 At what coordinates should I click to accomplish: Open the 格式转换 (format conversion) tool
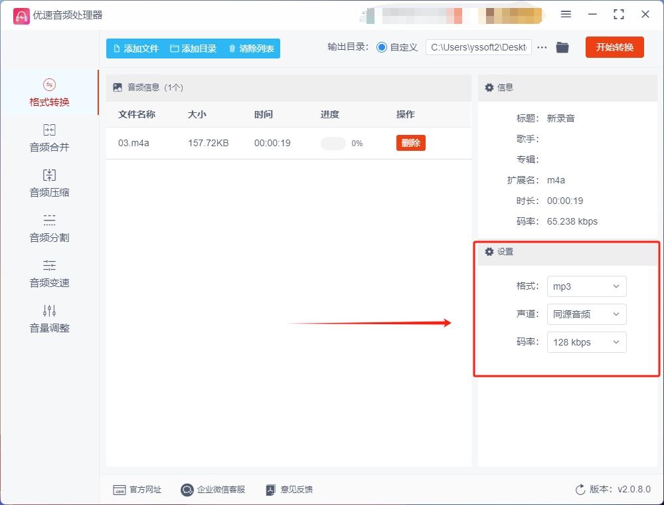click(x=48, y=93)
